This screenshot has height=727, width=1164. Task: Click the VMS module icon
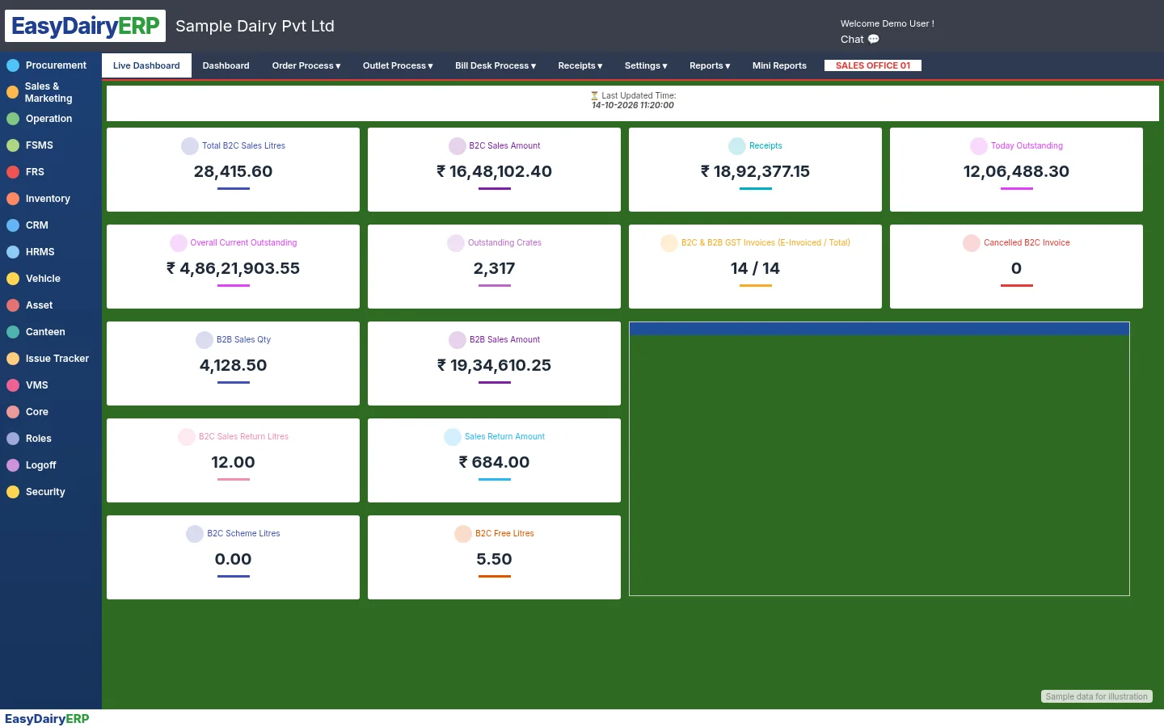pos(13,385)
